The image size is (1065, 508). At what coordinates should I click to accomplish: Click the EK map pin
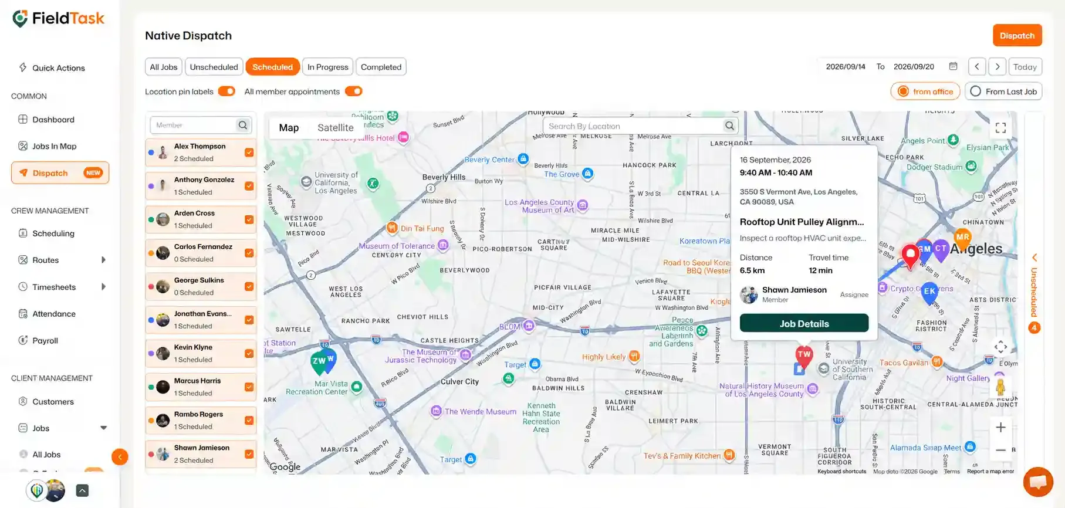pyautogui.click(x=929, y=292)
